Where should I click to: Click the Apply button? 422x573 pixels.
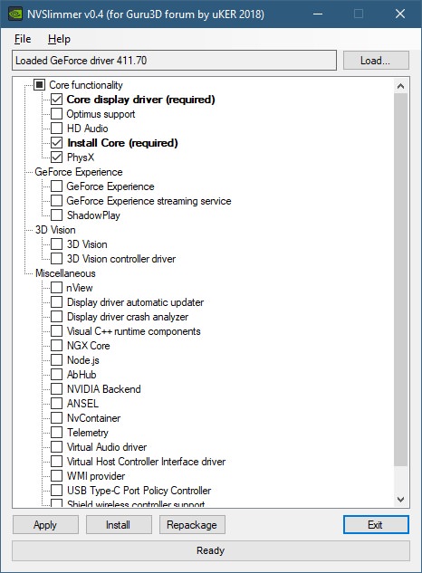tap(45, 525)
